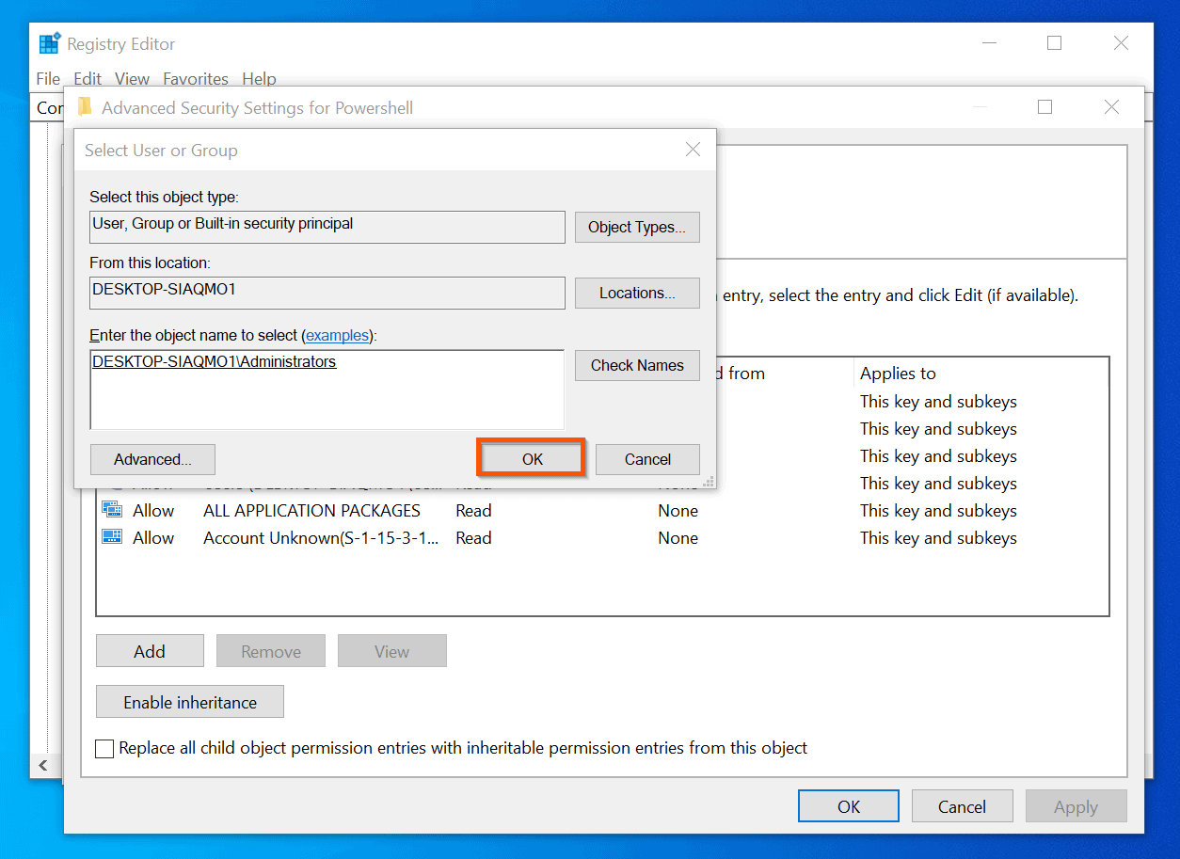Open Advanced... search in Select User dialog
Screen dimensions: 1180x859
(152, 459)
